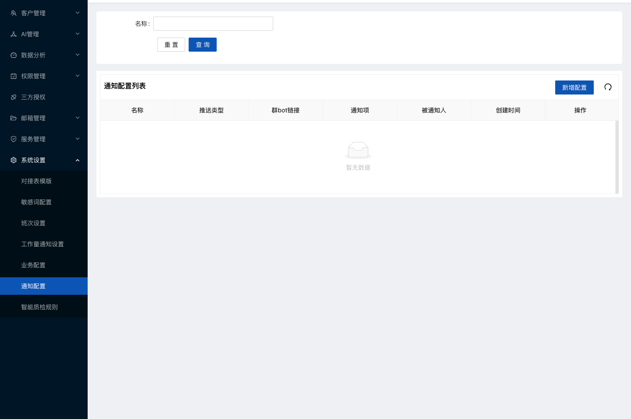This screenshot has width=631, height=419.
Task: Expand the 邮箱管理 chevron
Action: [x=78, y=118]
